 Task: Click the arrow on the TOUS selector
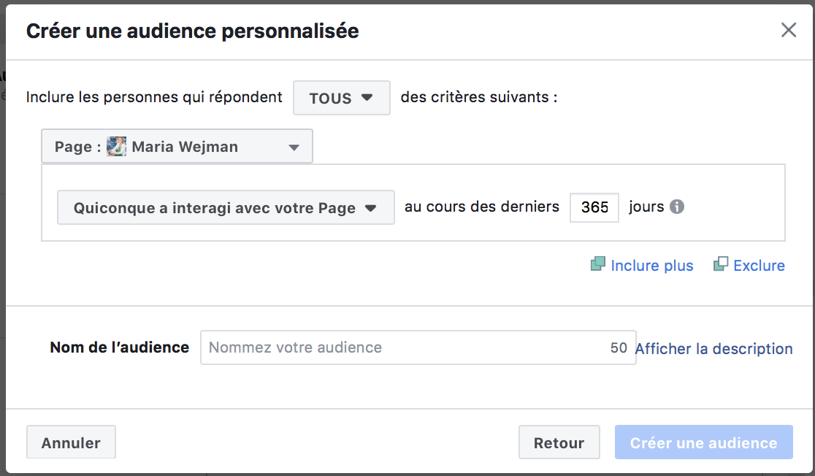pos(367,98)
